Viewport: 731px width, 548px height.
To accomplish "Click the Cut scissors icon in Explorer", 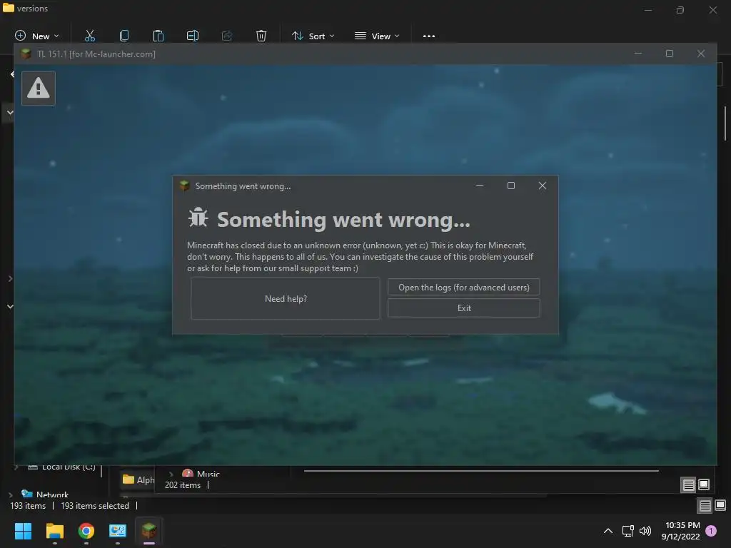I will (89, 36).
